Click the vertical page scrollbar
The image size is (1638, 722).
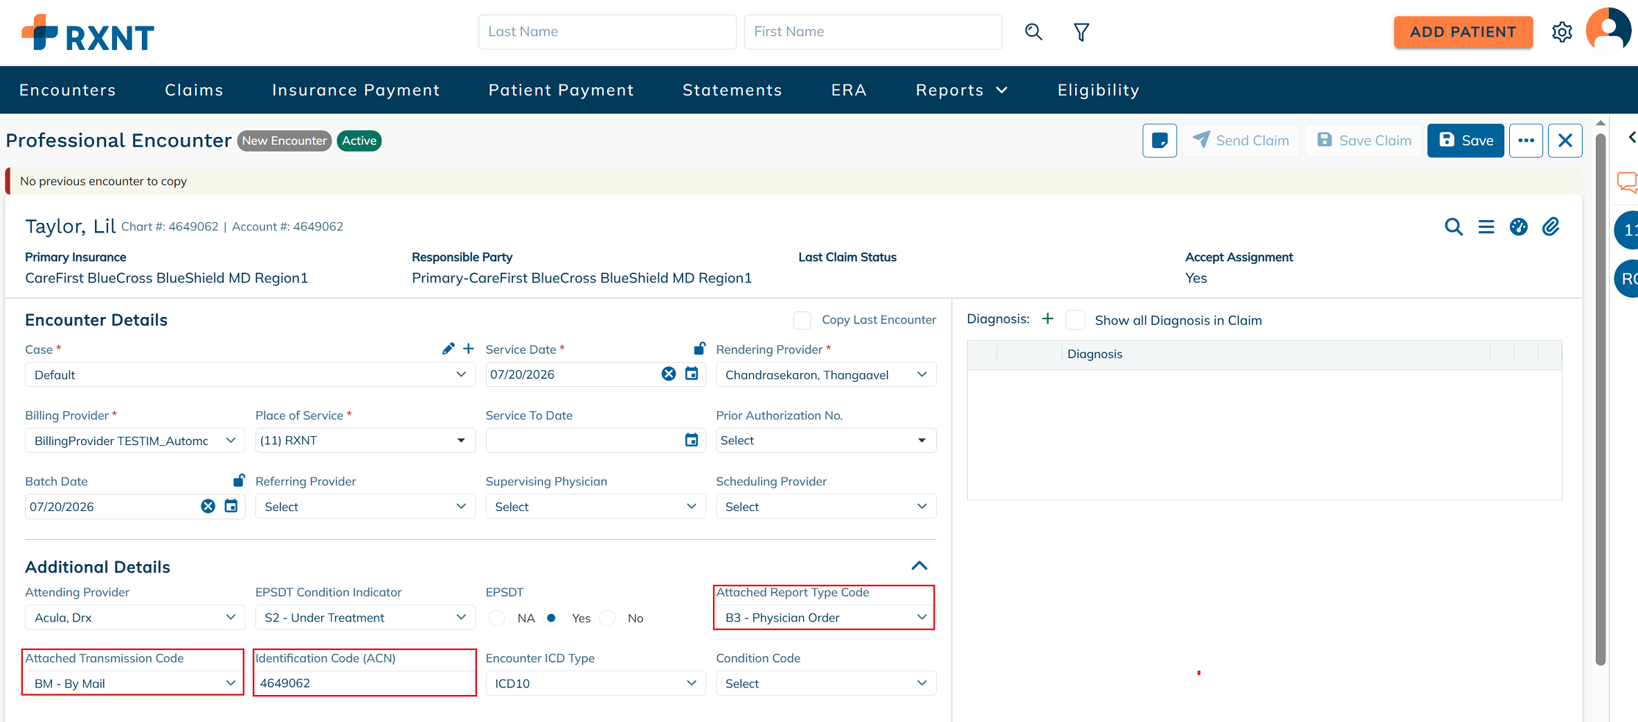(1600, 398)
